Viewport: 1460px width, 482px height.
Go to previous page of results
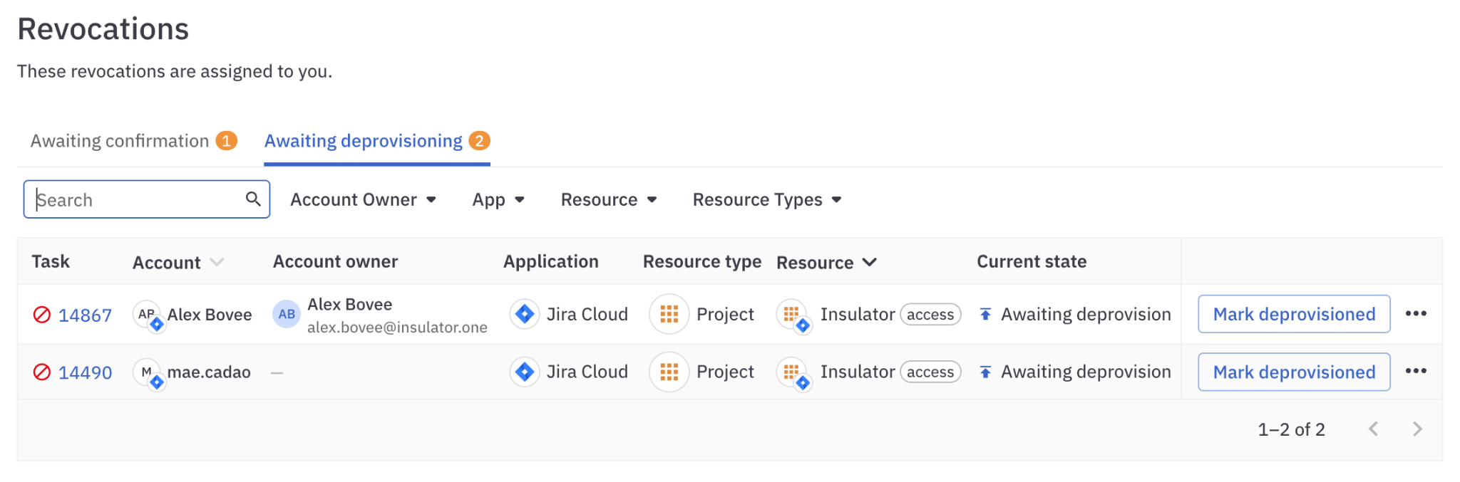1373,429
